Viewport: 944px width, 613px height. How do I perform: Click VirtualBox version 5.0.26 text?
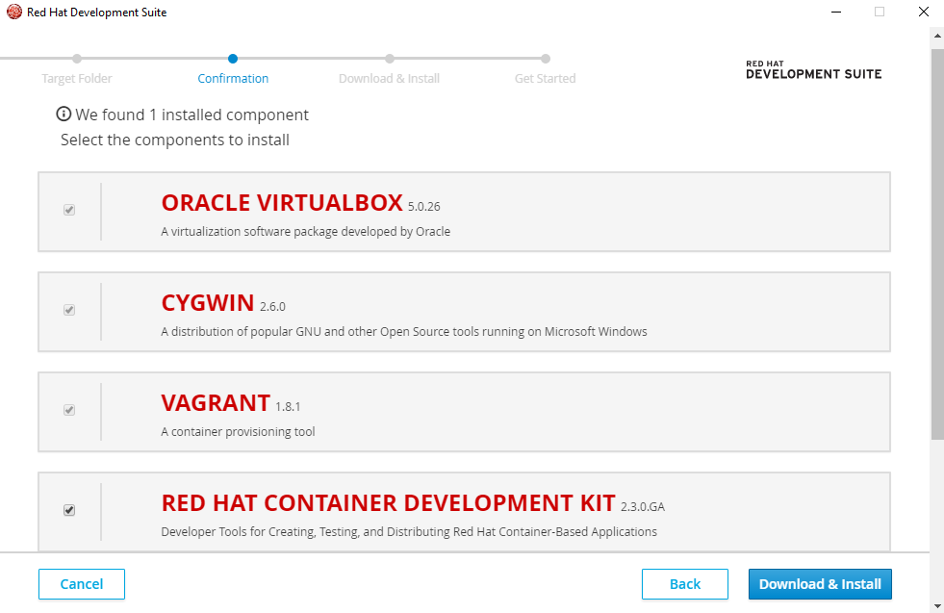[423, 207]
